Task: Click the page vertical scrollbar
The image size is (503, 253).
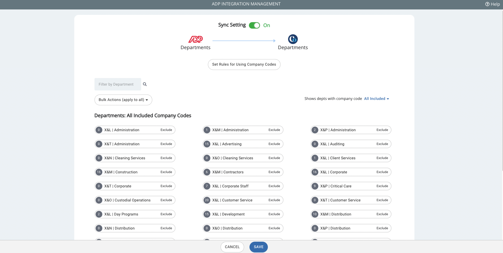Action: coord(502,90)
